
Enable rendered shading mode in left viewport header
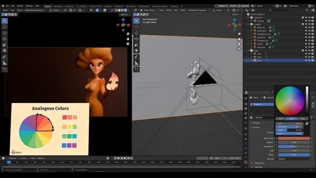pyautogui.click(x=126, y=10)
